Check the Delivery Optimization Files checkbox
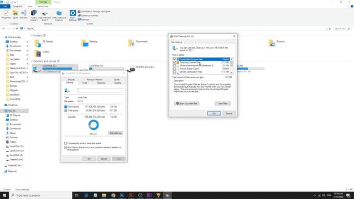 [175, 72]
